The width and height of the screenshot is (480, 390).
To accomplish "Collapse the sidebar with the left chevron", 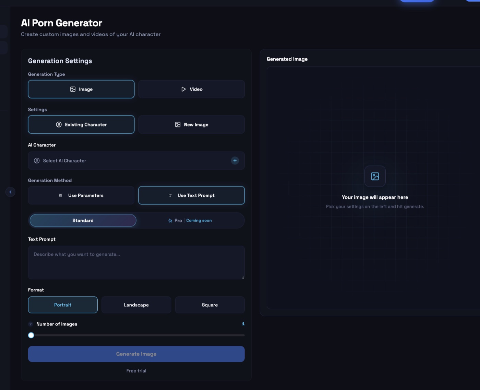I will pyautogui.click(x=10, y=192).
